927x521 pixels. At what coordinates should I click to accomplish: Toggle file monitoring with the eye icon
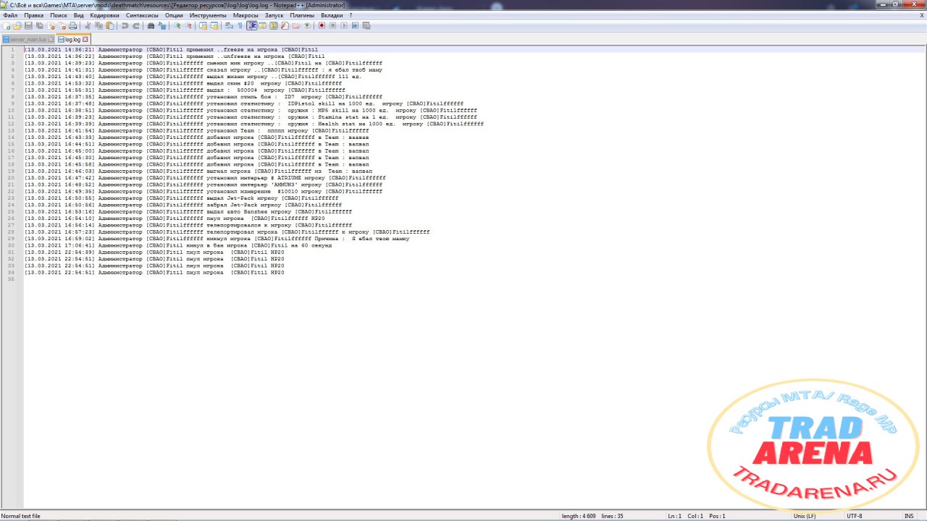[307, 25]
